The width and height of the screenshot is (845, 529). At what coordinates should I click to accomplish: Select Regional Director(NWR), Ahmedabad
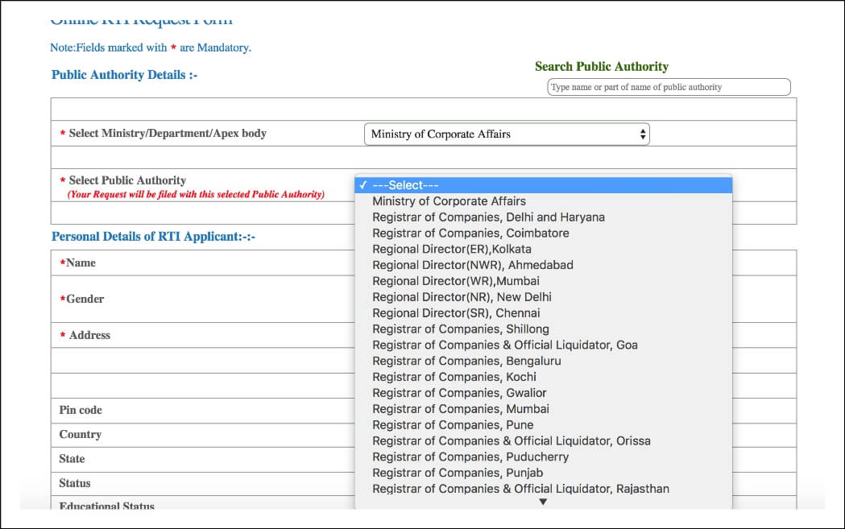(x=473, y=265)
